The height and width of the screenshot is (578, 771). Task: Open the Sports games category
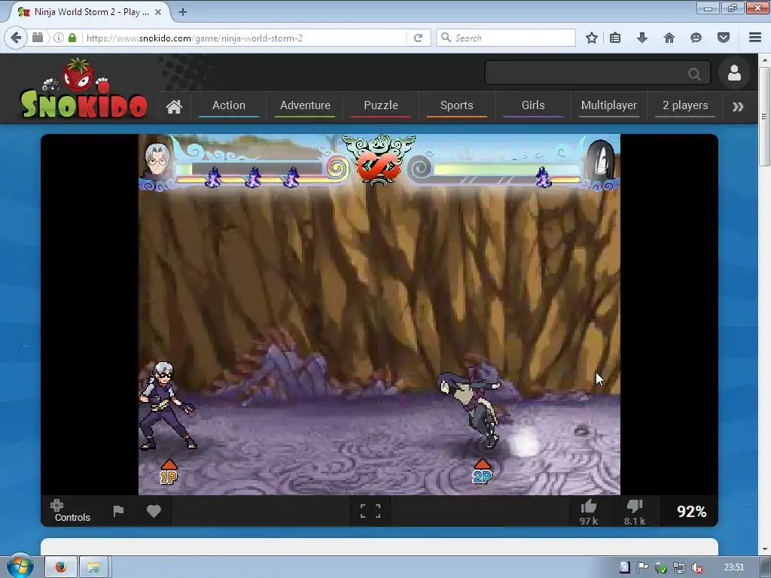[457, 105]
